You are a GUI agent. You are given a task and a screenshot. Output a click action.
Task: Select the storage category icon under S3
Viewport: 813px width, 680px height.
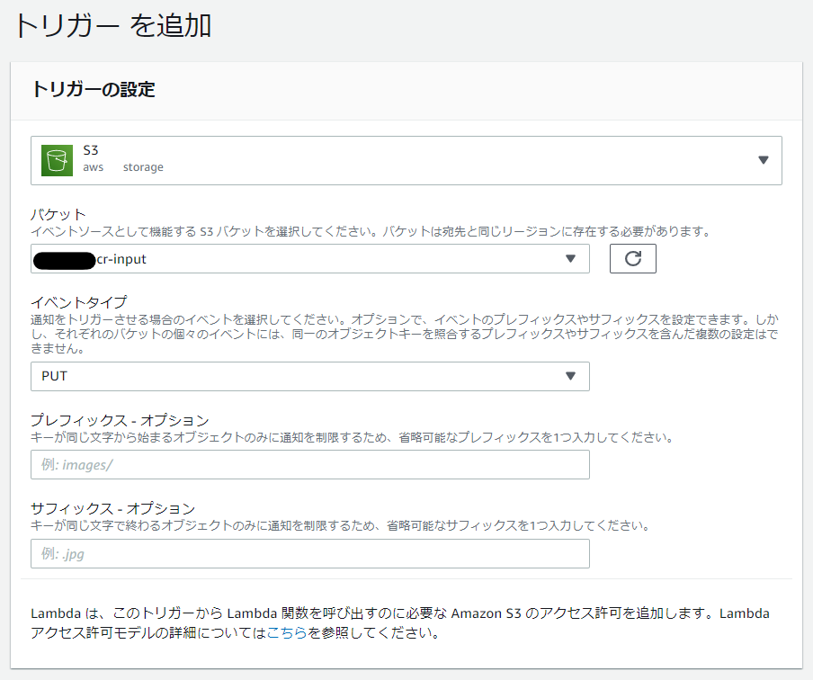142,166
